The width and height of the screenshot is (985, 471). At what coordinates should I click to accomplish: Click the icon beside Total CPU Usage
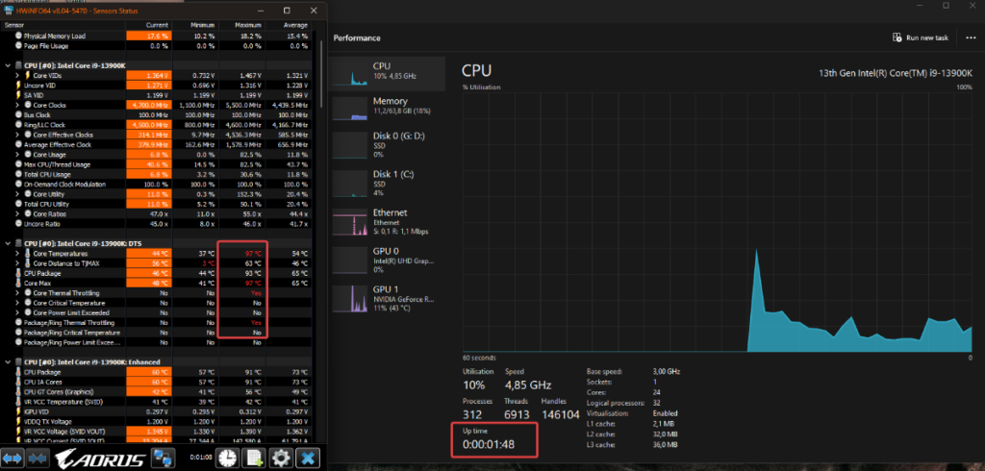[x=19, y=174]
